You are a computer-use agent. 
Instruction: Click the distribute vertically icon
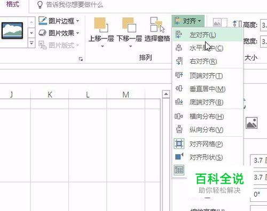[x=179, y=129]
